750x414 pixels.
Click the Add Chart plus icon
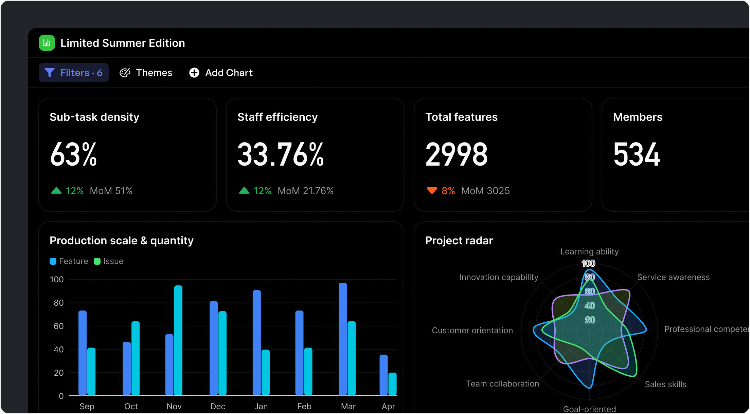pyautogui.click(x=194, y=73)
